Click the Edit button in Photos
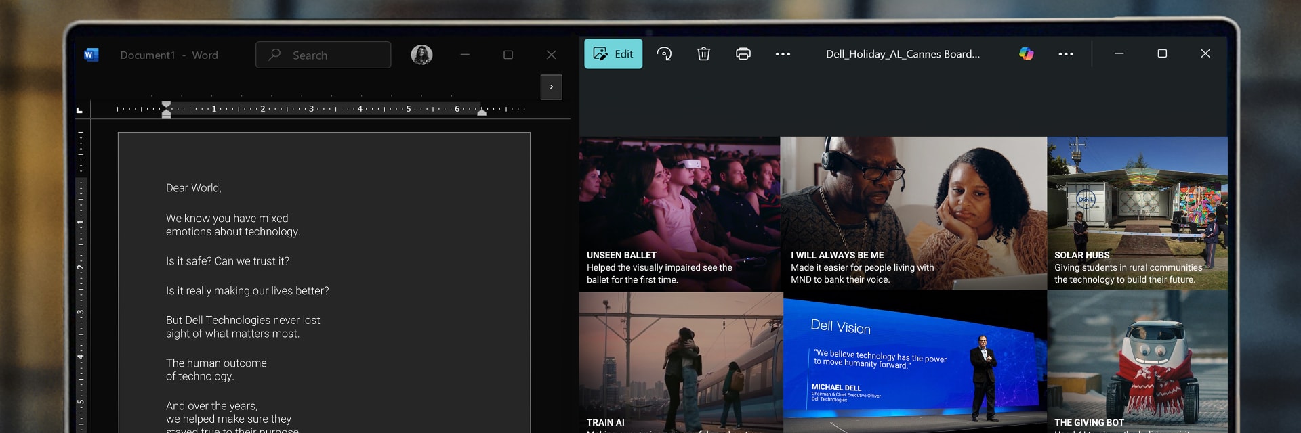The height and width of the screenshot is (433, 1301). click(x=613, y=54)
